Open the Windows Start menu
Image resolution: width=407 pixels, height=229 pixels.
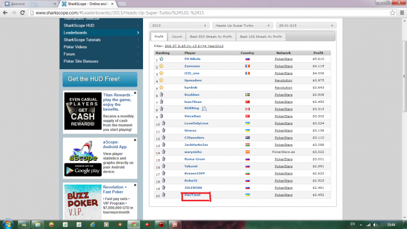click(x=8, y=224)
